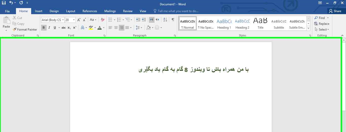
Task: Click the Sort A-Z icon
Action: (165, 20)
